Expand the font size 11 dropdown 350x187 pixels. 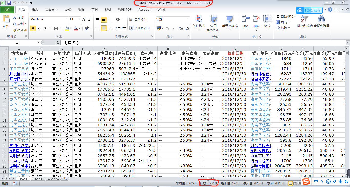79,19
